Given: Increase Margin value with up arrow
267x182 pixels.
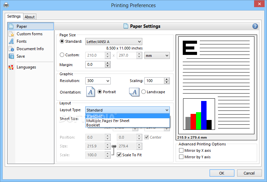Looking at the screenshot, I should point(107,63).
